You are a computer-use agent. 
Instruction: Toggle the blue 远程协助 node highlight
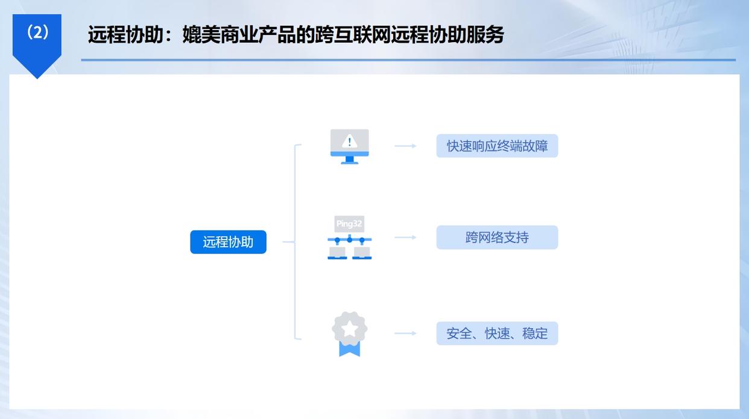coord(228,241)
